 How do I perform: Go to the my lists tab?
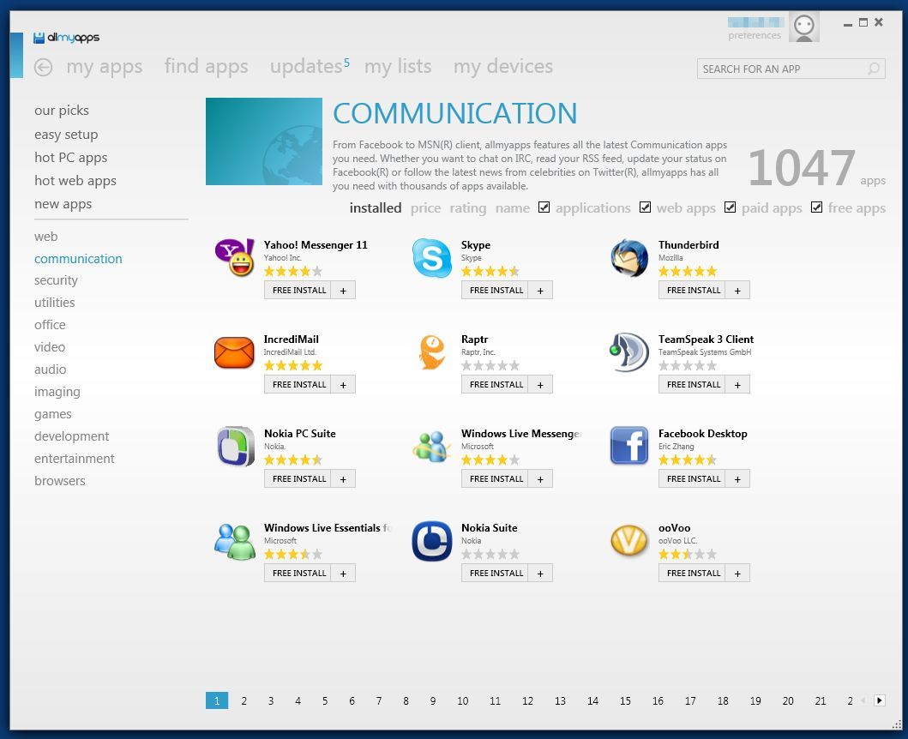398,67
